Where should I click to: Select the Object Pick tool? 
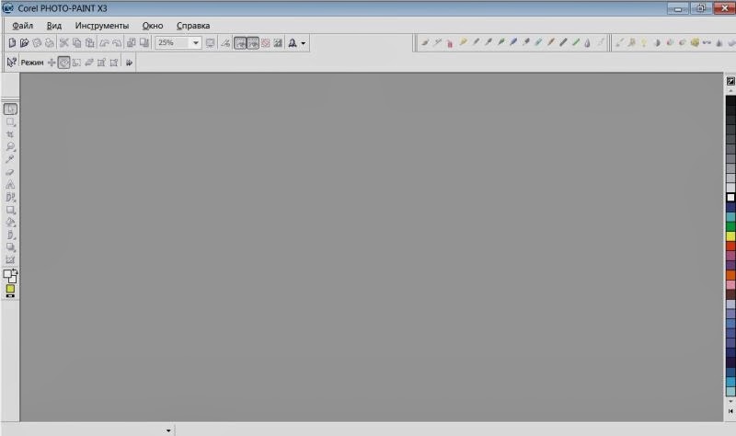[10, 109]
